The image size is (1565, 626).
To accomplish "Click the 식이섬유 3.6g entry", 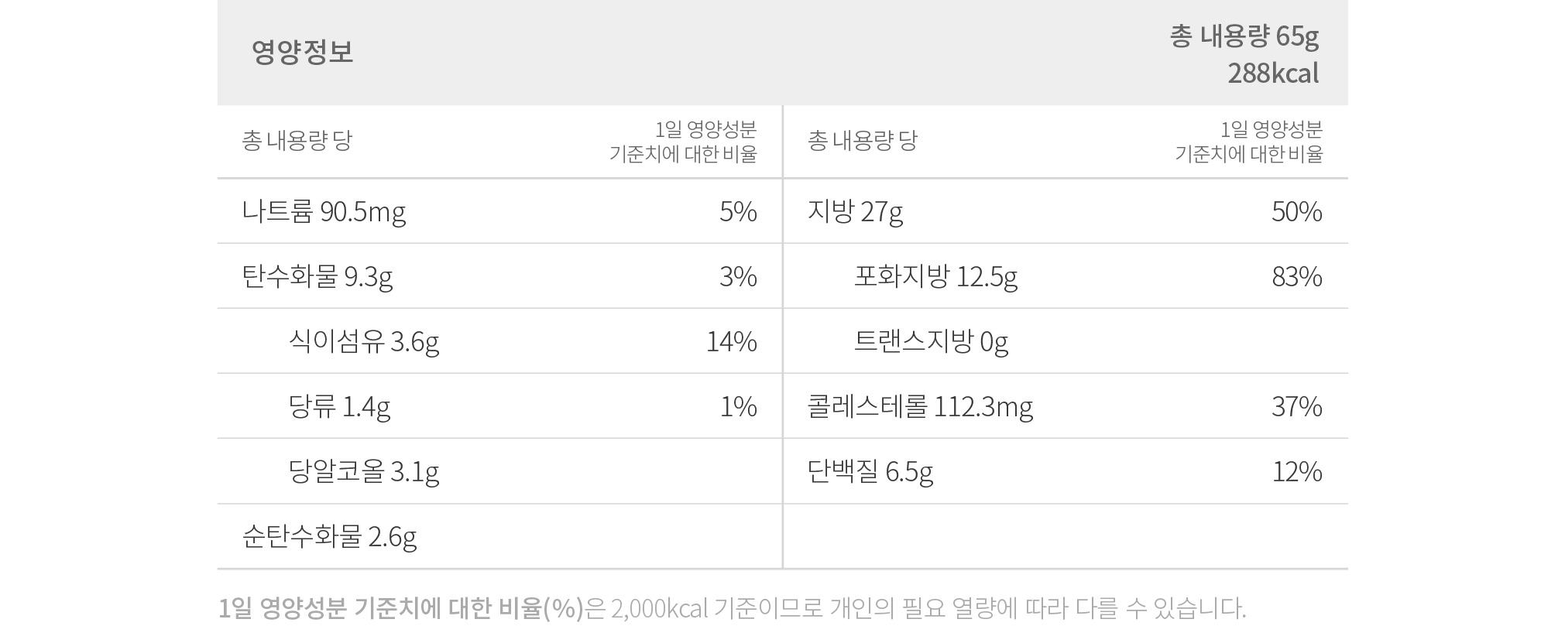I will (364, 341).
